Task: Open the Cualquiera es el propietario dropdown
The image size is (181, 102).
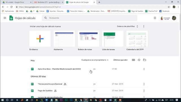Action: tap(95, 60)
